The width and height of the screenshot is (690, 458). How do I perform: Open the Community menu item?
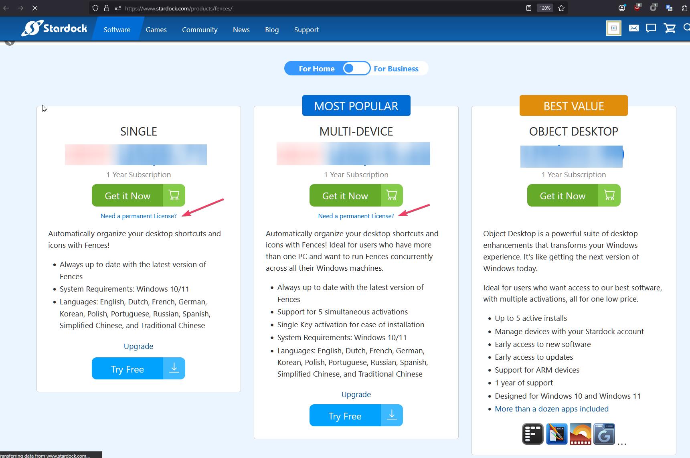[x=200, y=30]
